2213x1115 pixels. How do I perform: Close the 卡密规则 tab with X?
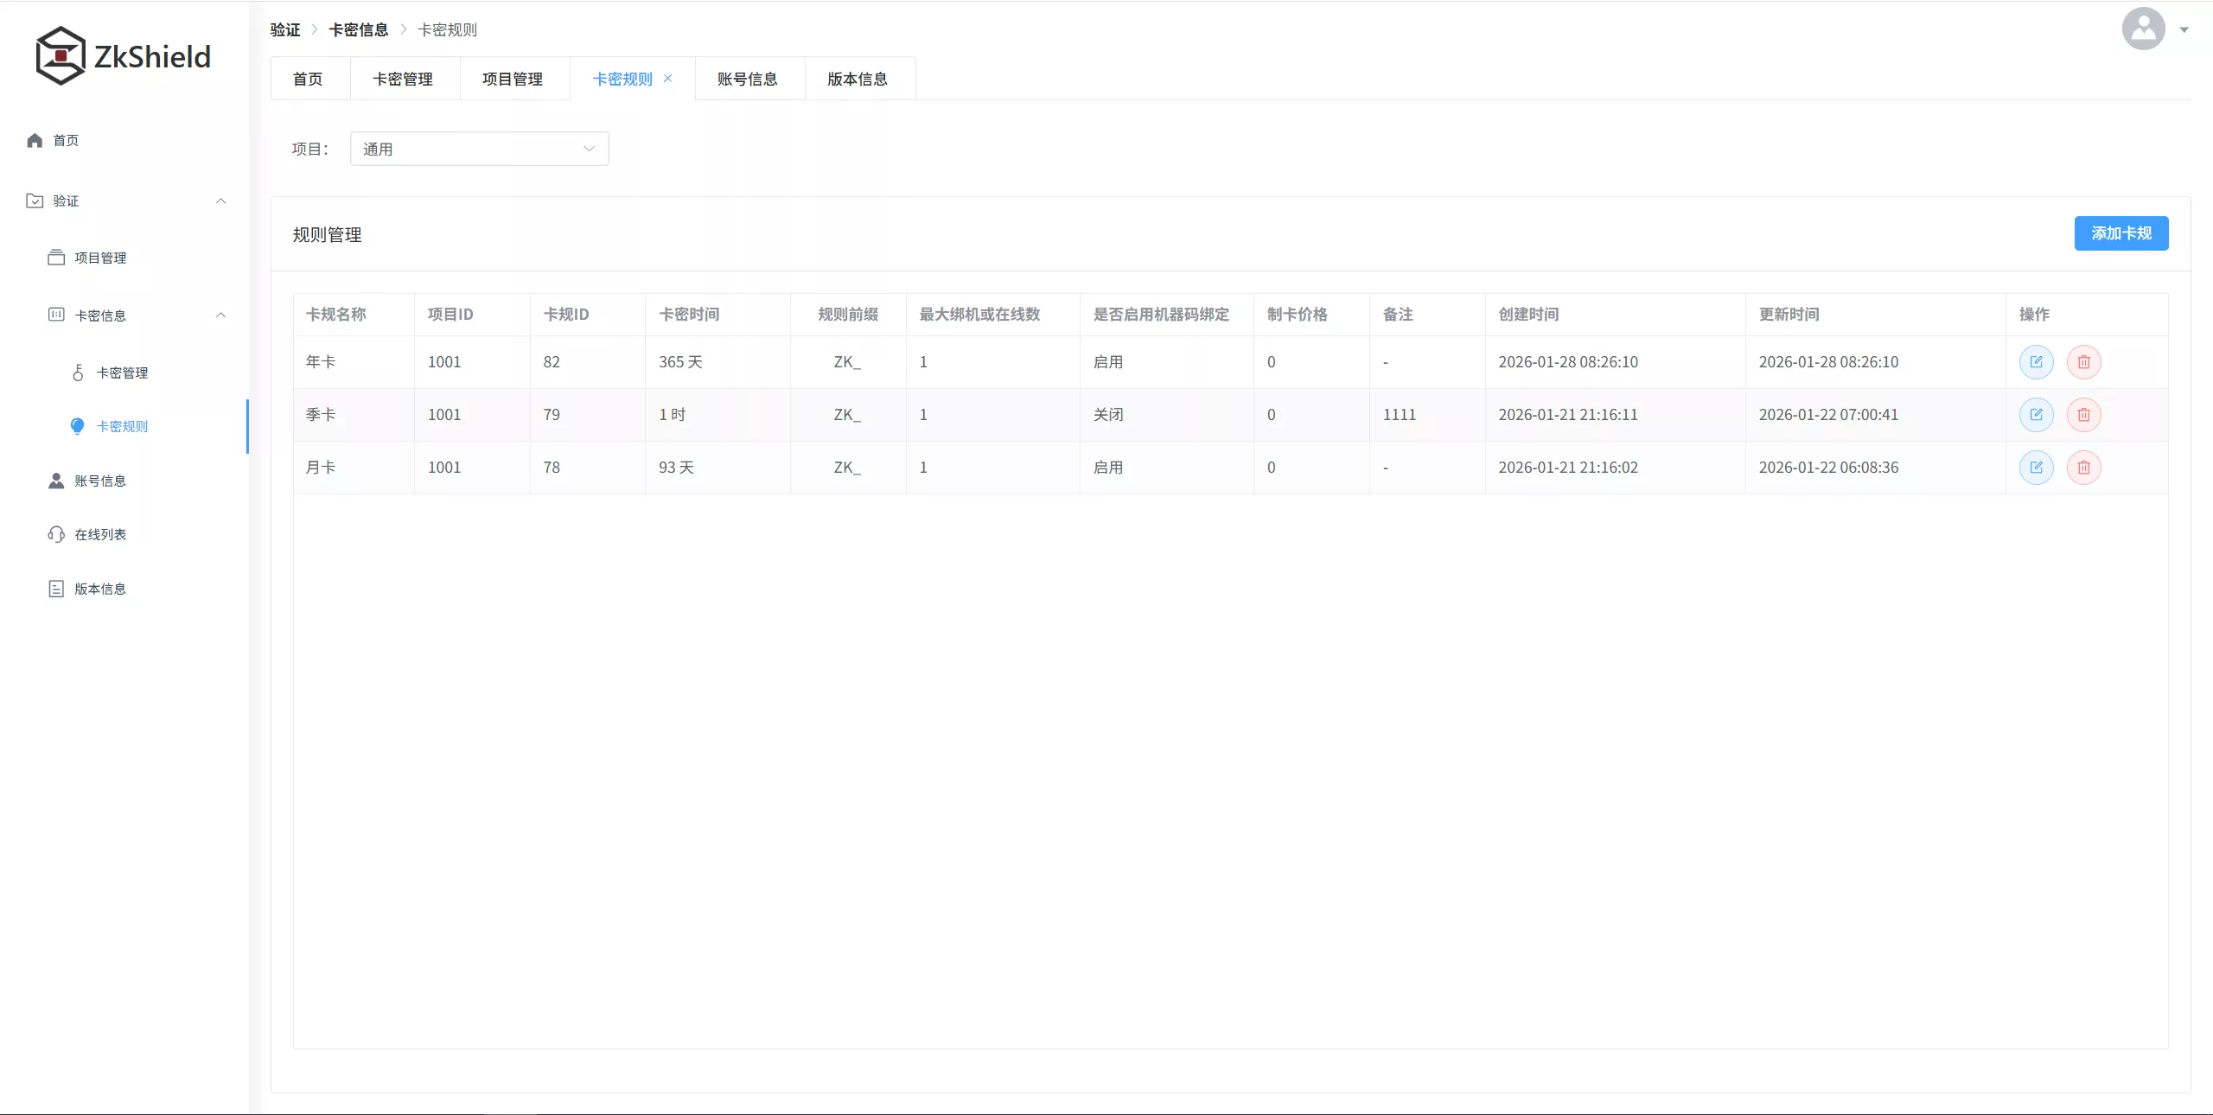pos(667,79)
